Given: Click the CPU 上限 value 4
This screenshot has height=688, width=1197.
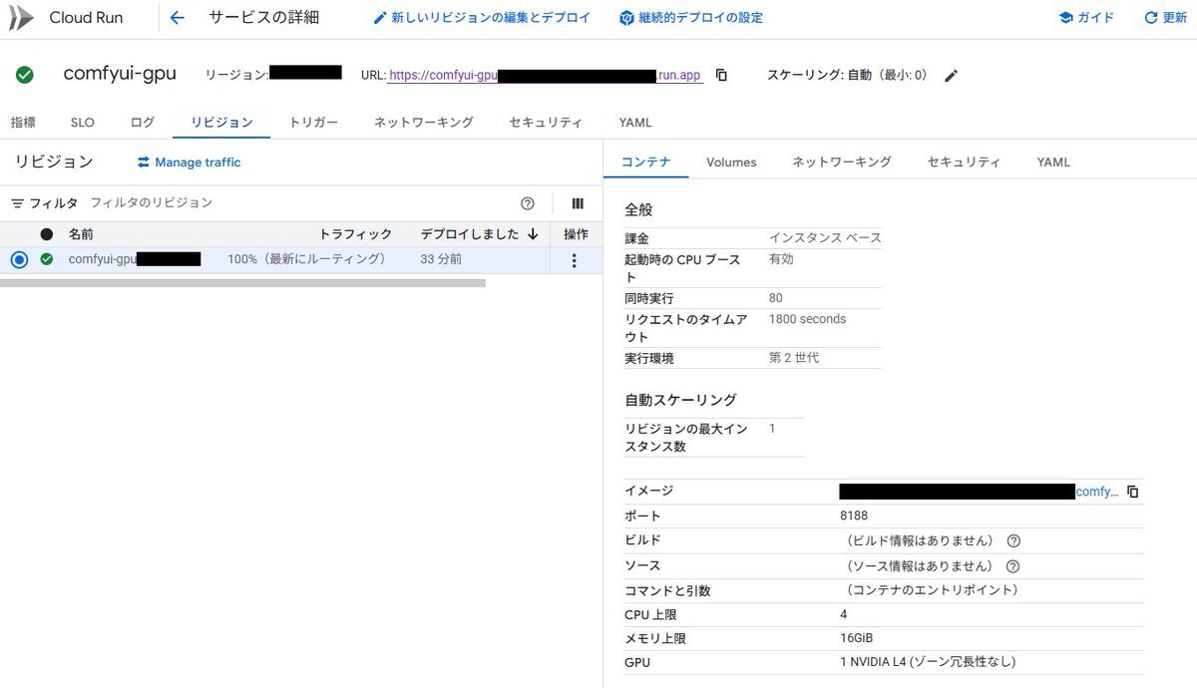Looking at the screenshot, I should [844, 614].
